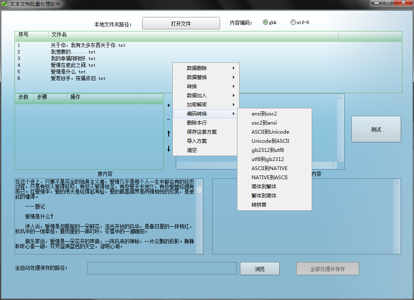414x300 pixels.
Task: Select 简体到繁体 conversion option
Action: 264,187
